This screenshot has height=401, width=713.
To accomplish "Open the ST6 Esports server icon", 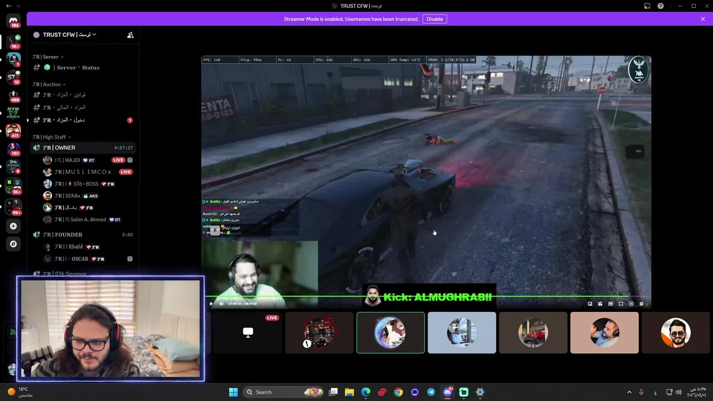I will click(x=13, y=113).
